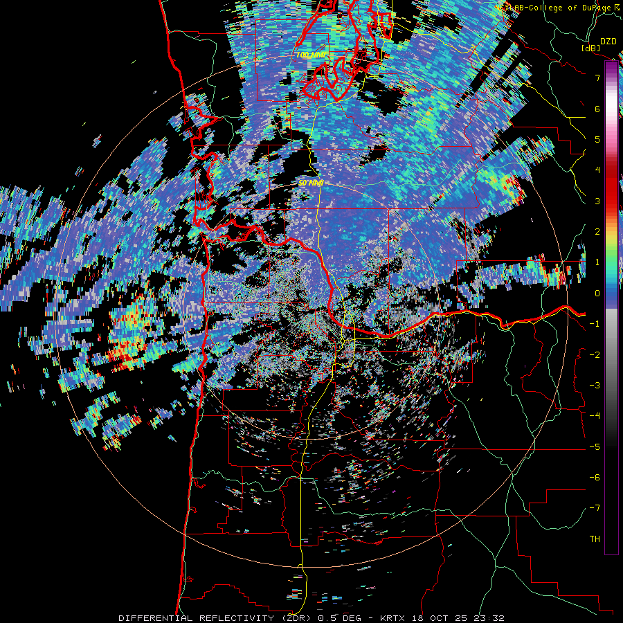Click the "5" tick on the dB scale
Image resolution: width=623 pixels, height=623 pixels.
(x=597, y=139)
